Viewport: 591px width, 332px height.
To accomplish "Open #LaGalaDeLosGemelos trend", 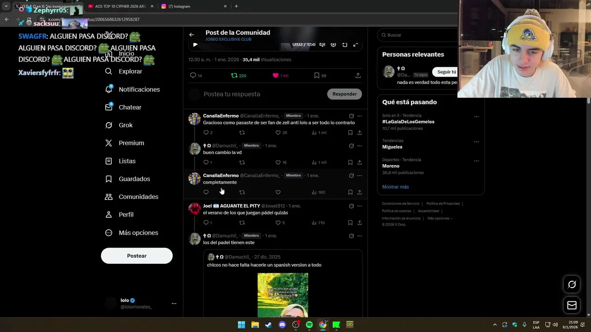I will [408, 122].
